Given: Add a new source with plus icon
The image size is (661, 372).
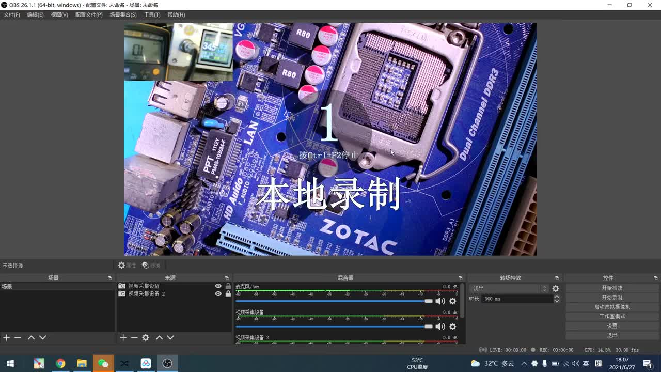Looking at the screenshot, I should click(x=123, y=337).
